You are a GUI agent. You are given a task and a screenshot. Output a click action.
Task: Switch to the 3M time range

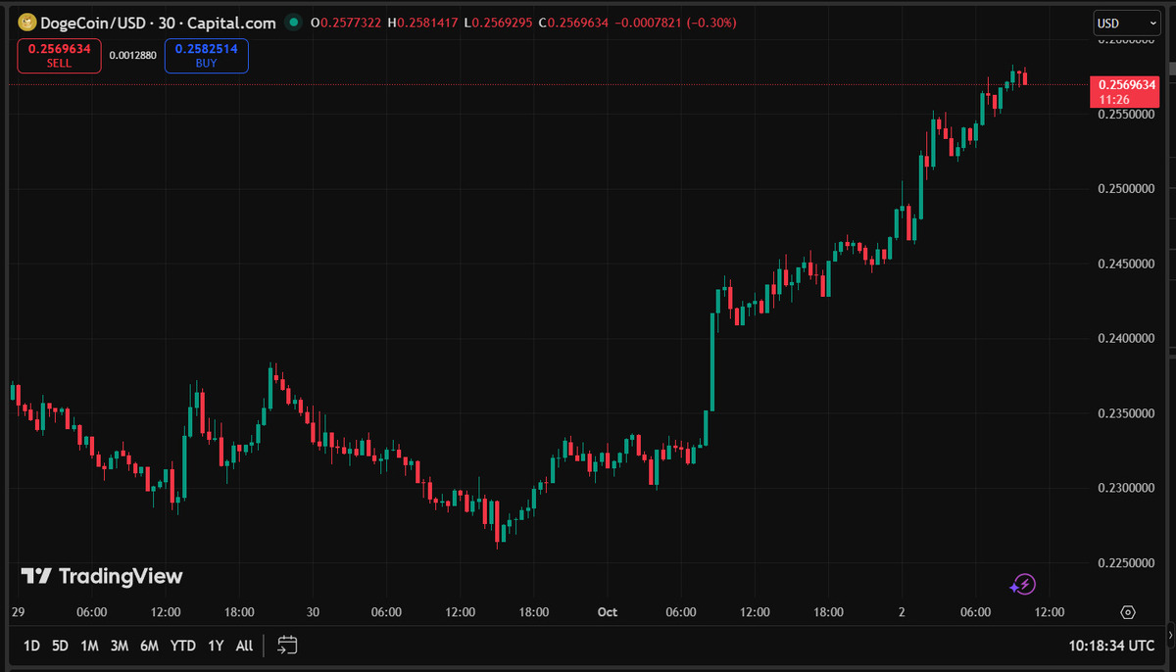[x=120, y=646]
